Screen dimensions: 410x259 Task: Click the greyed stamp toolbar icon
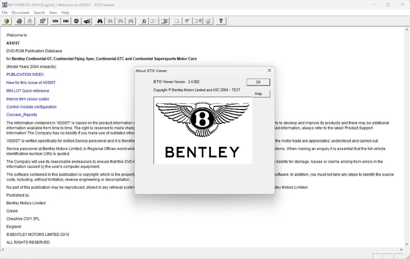tap(208, 21)
